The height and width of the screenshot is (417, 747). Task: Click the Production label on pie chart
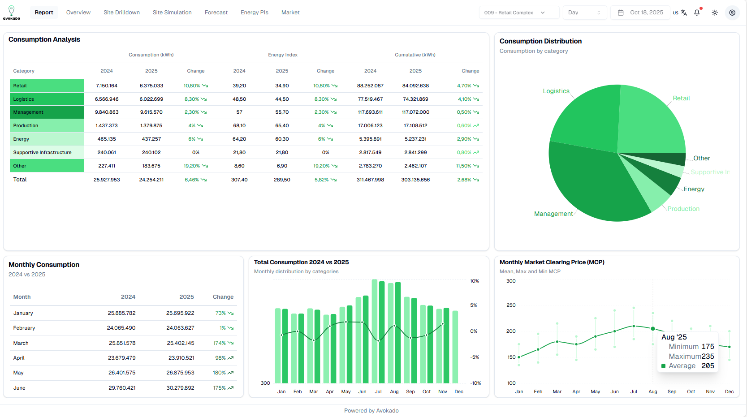pyautogui.click(x=683, y=209)
